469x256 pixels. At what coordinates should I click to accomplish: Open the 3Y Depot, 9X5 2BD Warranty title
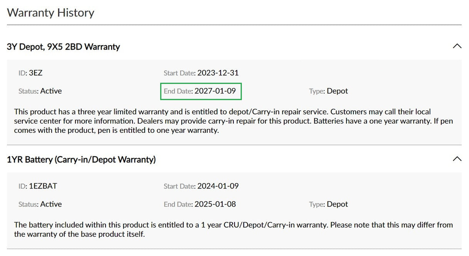click(63, 46)
